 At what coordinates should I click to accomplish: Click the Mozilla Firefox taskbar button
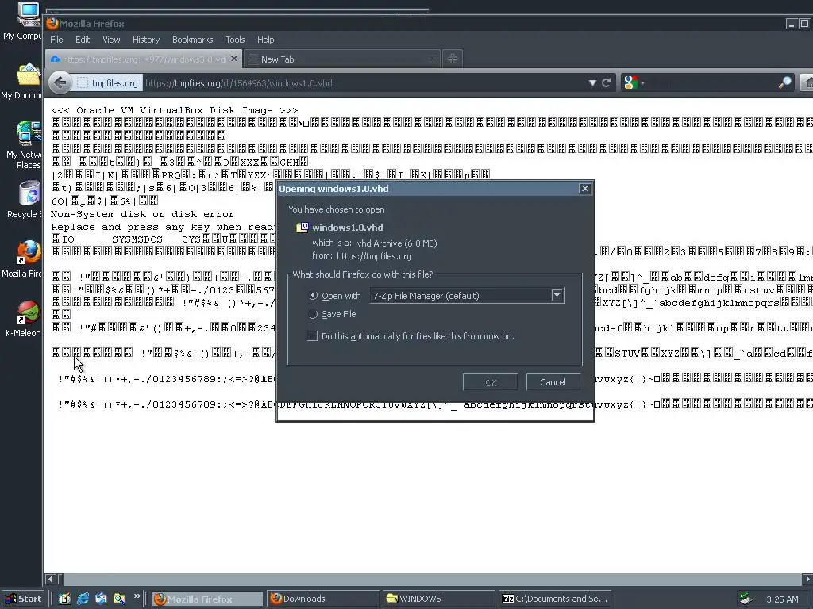[208, 599]
